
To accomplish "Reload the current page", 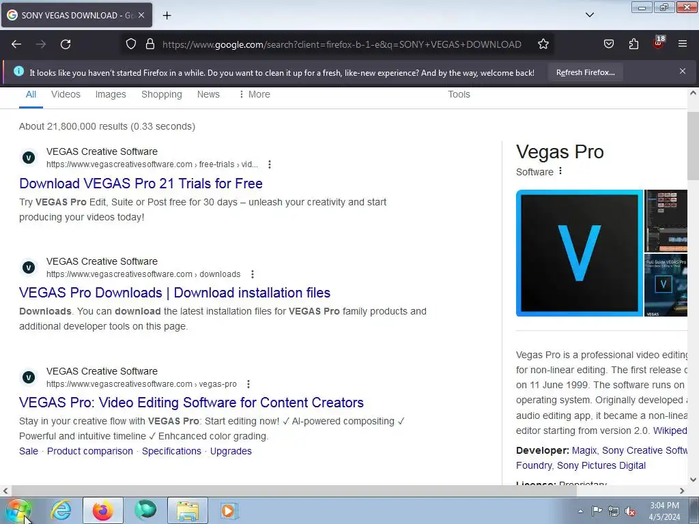I will (x=66, y=44).
